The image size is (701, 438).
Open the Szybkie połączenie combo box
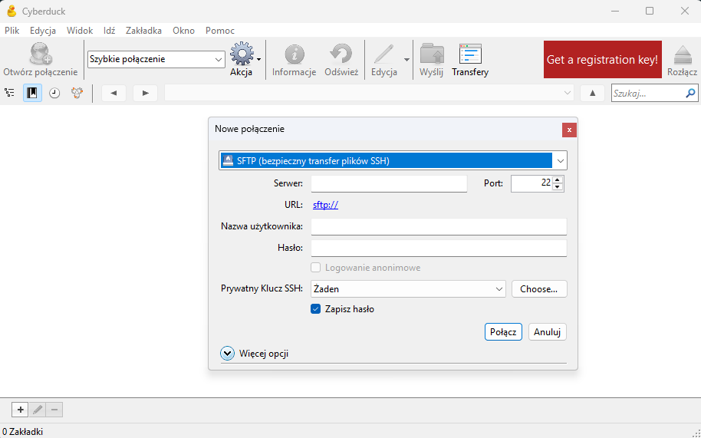[x=156, y=59]
